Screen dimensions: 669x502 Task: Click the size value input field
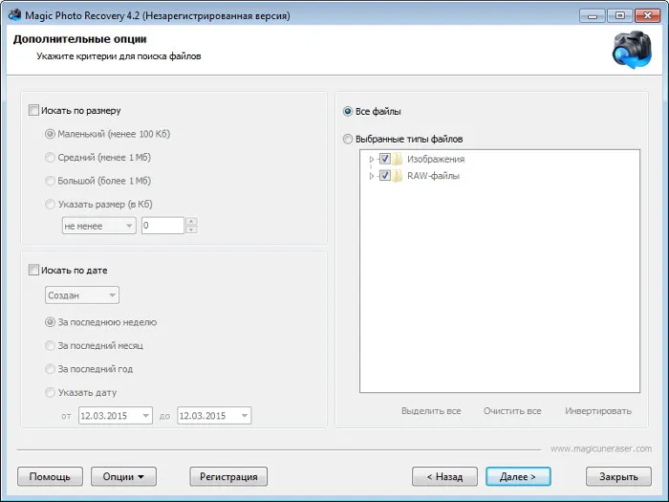point(162,226)
